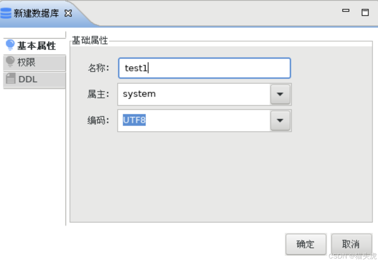Open the 属主 owner dropdown arrow
This screenshot has width=378, height=262.
pos(280,94)
